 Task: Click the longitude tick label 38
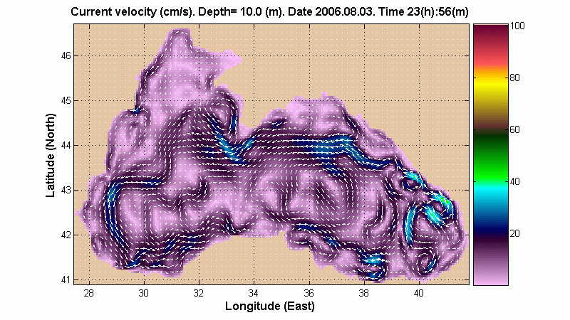(364, 293)
